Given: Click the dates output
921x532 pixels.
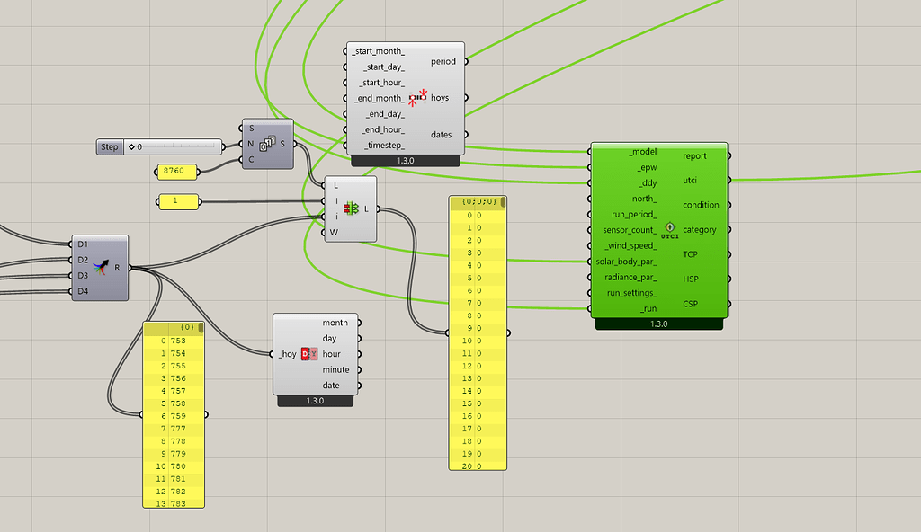Looking at the screenshot, I should click(x=441, y=135).
